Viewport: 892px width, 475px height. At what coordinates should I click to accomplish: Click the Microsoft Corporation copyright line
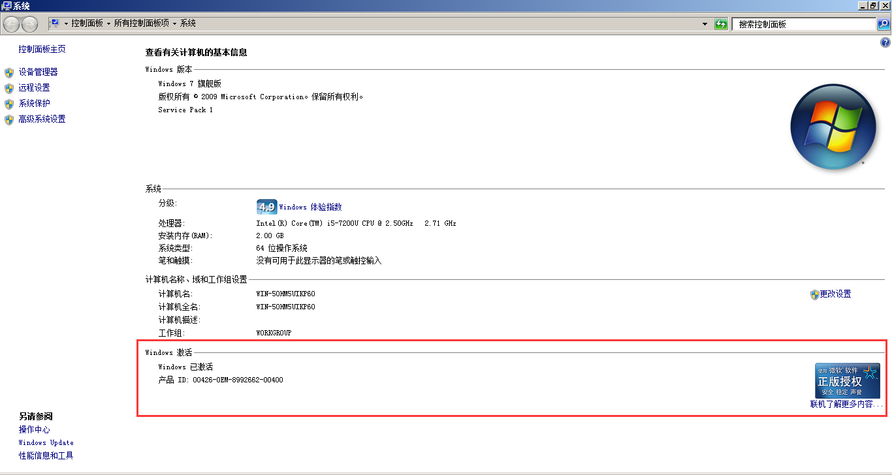pyautogui.click(x=261, y=97)
